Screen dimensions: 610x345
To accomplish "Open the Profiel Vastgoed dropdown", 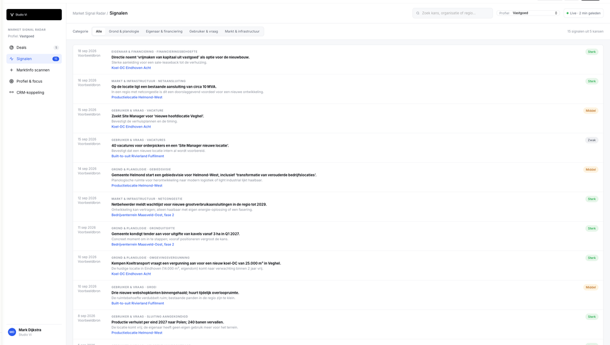I will (x=528, y=13).
